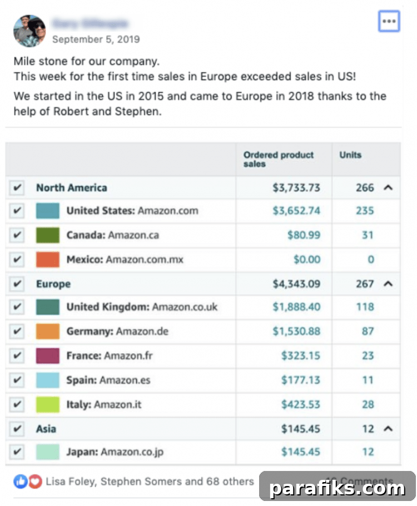Click the Italy: Amazon.it label
Screen dimensions: 417x506
pyautogui.click(x=104, y=405)
